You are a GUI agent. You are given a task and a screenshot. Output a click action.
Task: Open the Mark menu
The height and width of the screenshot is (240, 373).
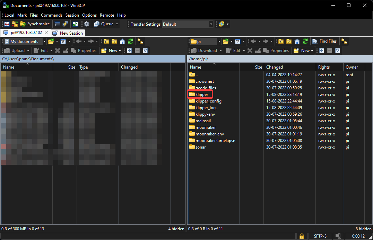point(22,15)
